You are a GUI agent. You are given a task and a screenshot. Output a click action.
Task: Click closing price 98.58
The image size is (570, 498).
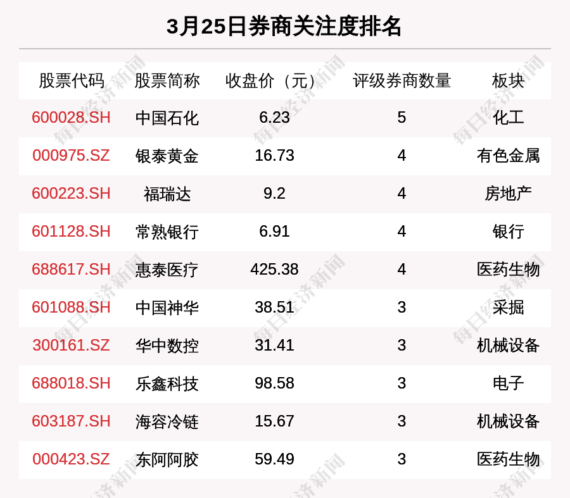pyautogui.click(x=274, y=383)
